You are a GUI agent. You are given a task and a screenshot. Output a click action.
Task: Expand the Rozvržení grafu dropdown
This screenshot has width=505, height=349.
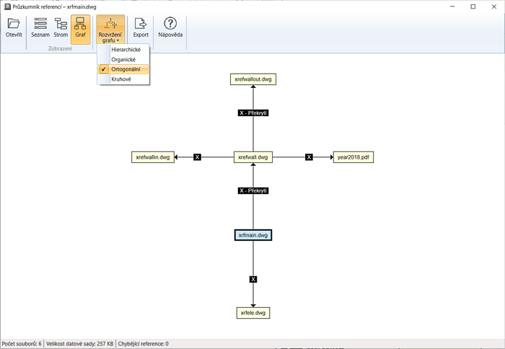pos(110,30)
